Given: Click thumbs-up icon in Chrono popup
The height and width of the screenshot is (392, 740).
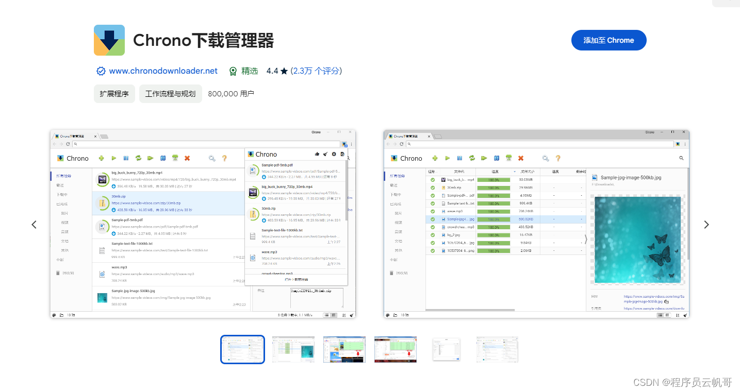Looking at the screenshot, I should pyautogui.click(x=317, y=154).
